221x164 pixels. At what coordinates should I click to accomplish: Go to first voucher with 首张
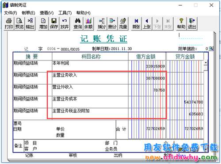[x=136, y=23]
